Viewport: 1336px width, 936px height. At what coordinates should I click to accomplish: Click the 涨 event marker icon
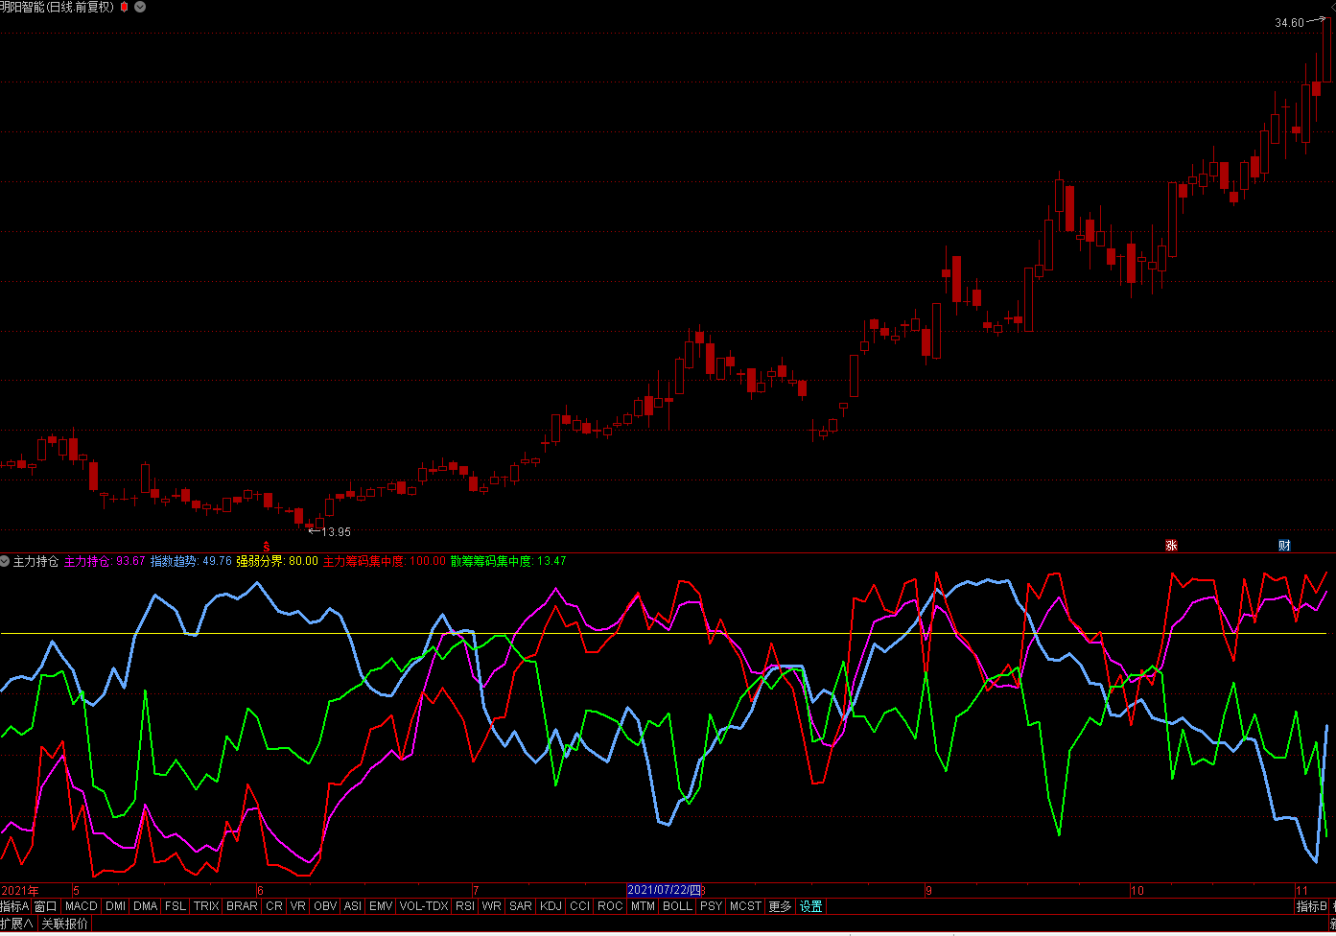1171,546
